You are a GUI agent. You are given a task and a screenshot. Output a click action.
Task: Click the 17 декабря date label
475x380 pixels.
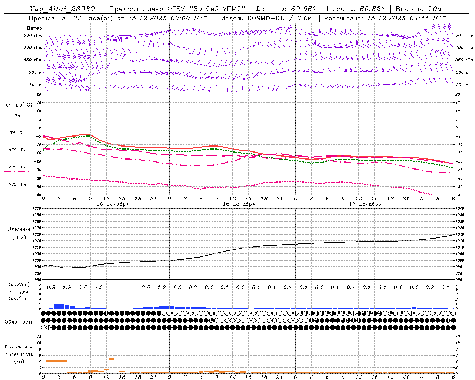pyautogui.click(x=365, y=204)
